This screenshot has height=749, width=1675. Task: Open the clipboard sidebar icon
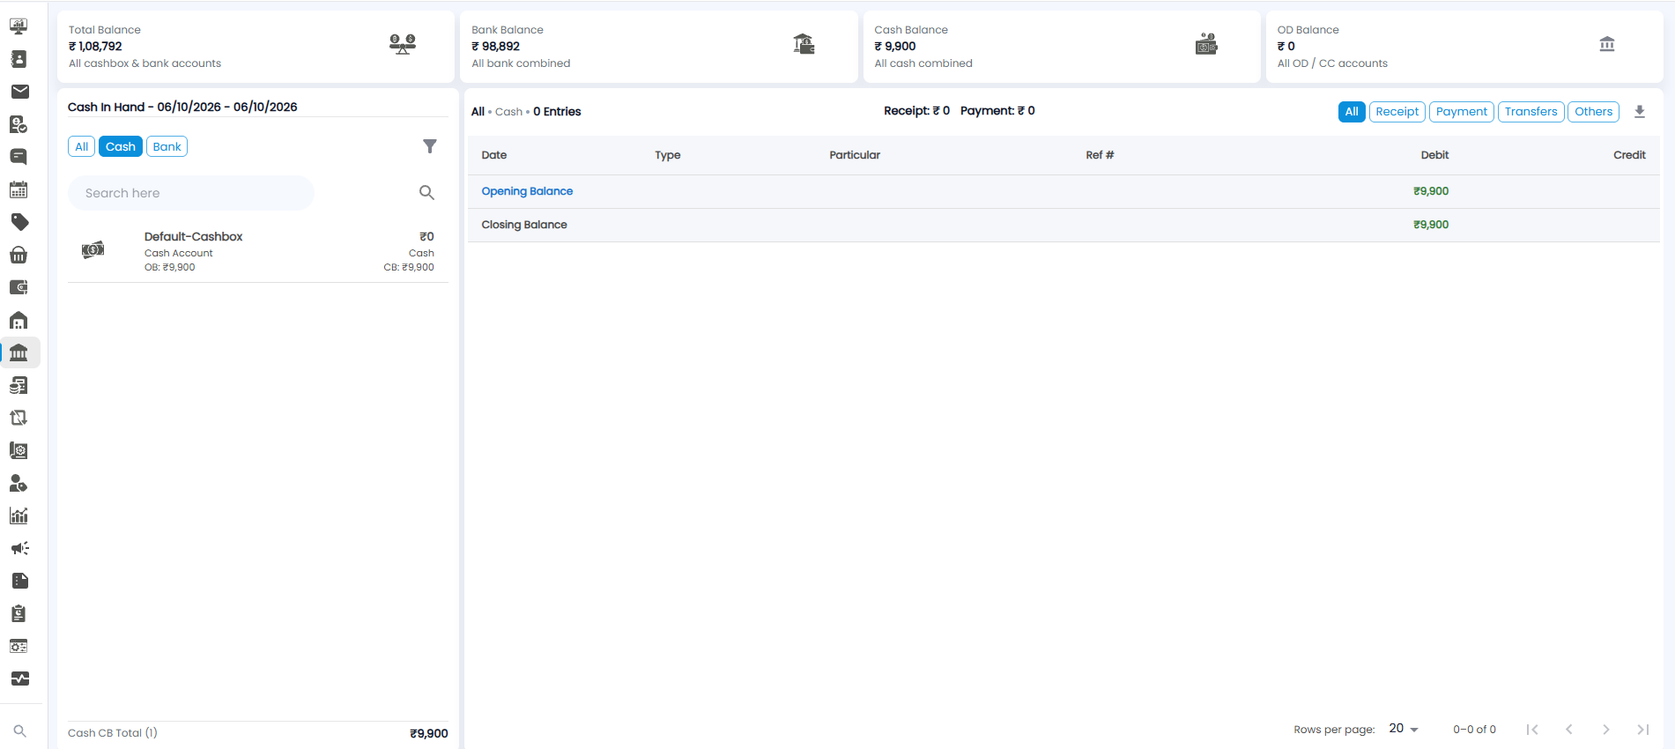[x=19, y=613]
